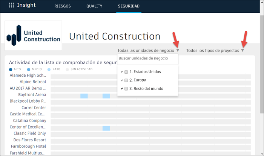Click blue activity cell in Center of Excellen row
The height and width of the screenshot is (156, 264).
(x=106, y=128)
